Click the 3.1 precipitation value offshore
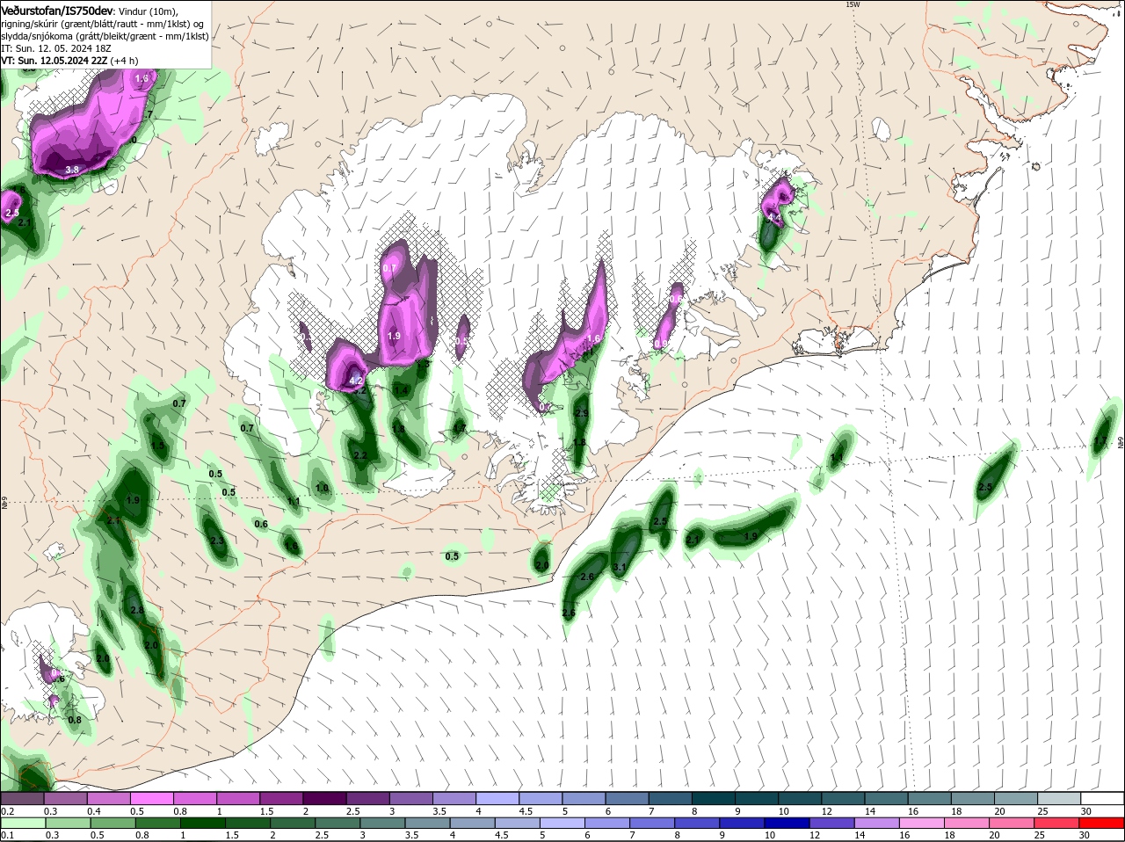 coord(619,568)
